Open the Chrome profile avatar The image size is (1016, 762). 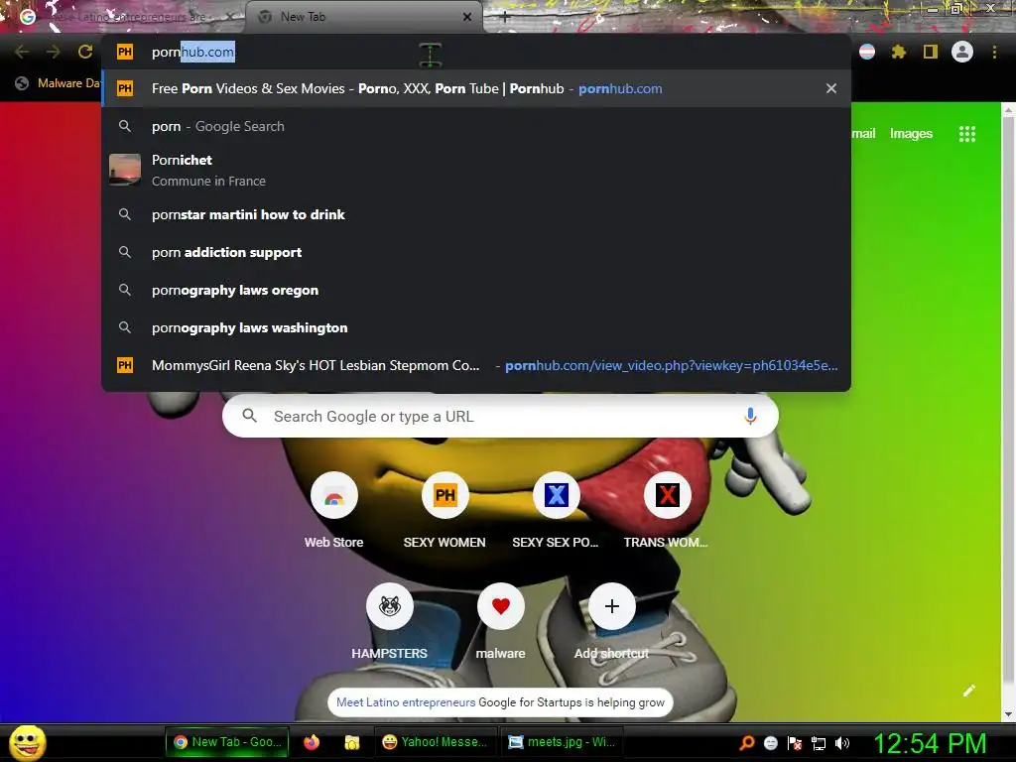coord(962,52)
